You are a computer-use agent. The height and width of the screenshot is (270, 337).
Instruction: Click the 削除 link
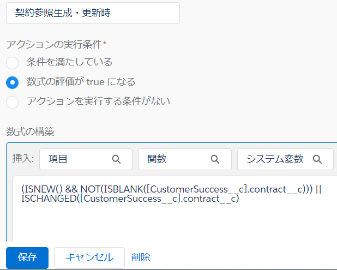click(x=141, y=257)
